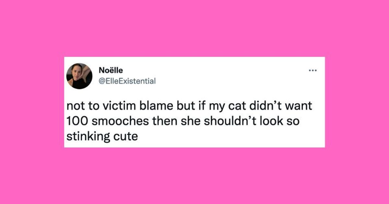Open the three-dot more options menu

(x=312, y=70)
